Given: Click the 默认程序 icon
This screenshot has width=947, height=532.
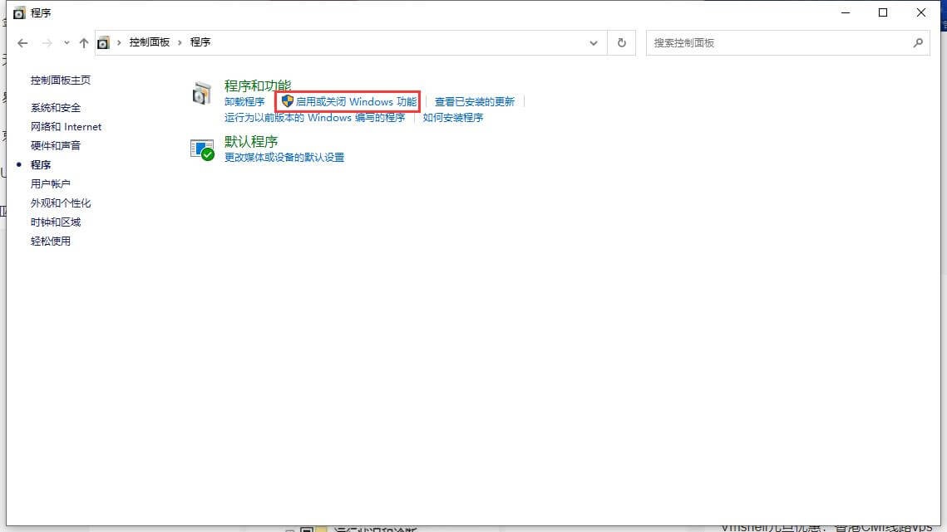Looking at the screenshot, I should tap(202, 149).
